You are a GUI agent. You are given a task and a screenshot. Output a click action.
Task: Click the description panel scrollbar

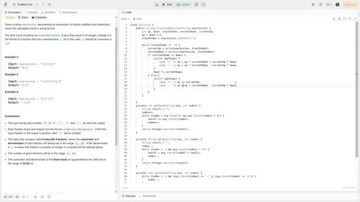click(116, 86)
